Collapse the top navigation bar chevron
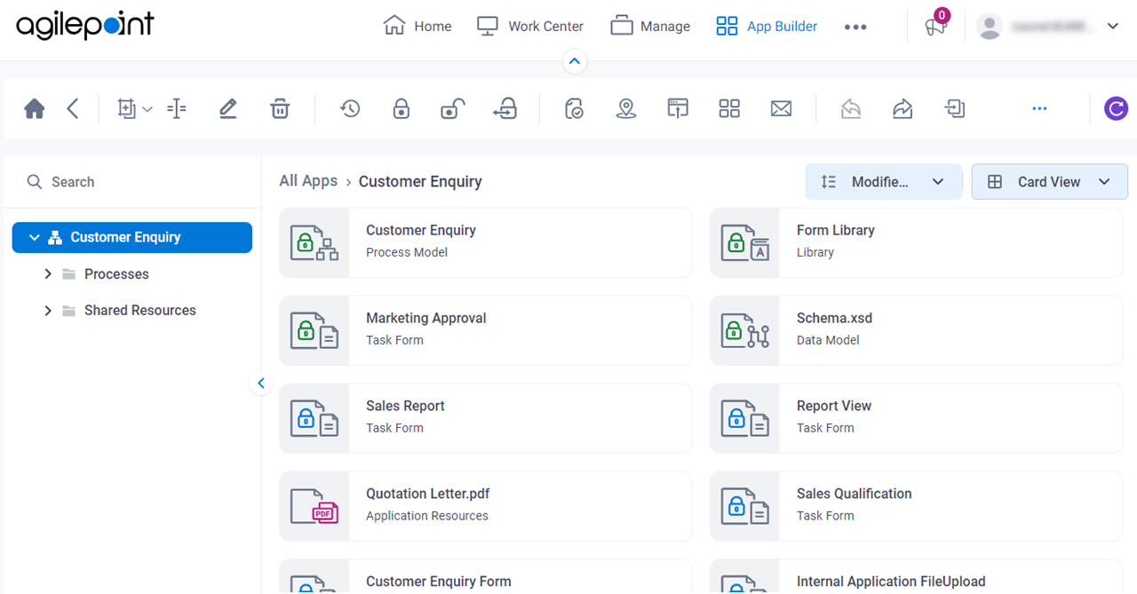 [574, 61]
